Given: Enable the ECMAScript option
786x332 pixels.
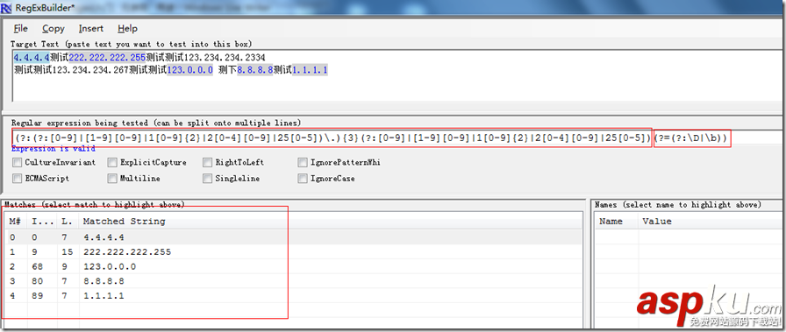Looking at the screenshot, I should click(x=18, y=179).
